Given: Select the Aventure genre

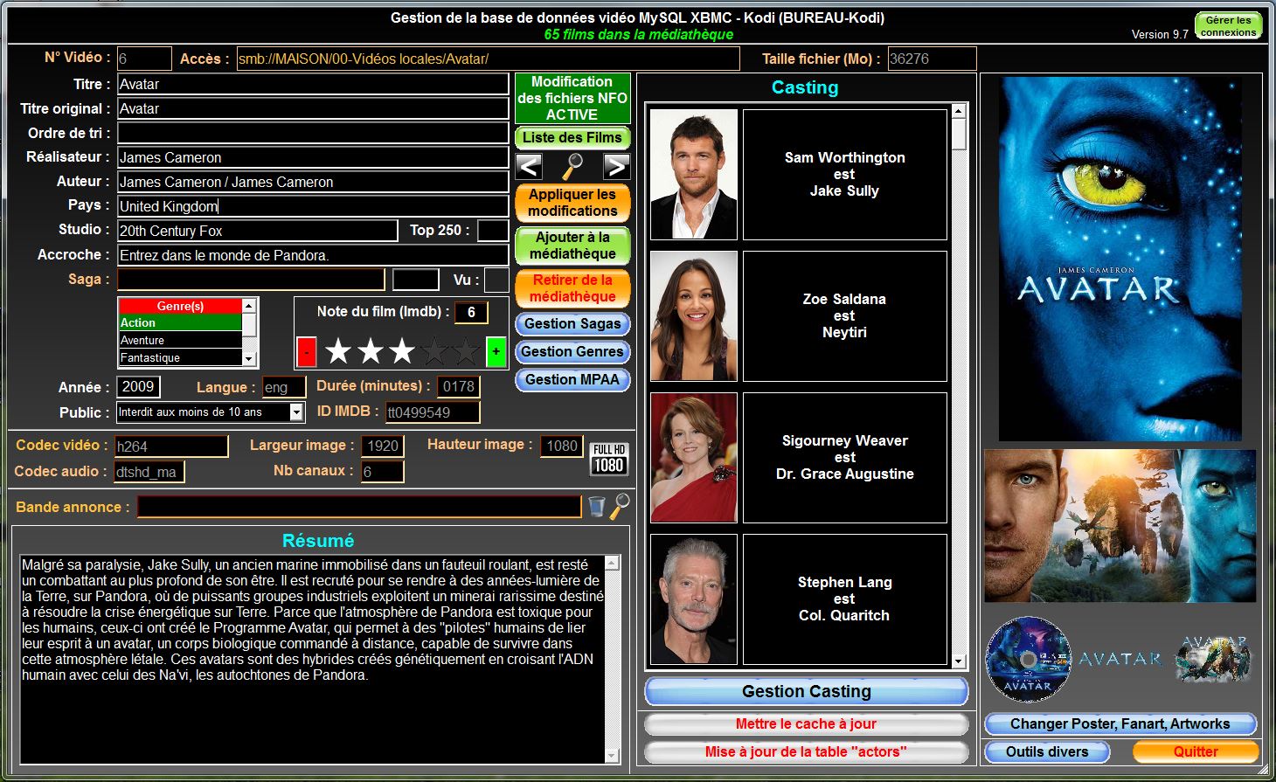Looking at the screenshot, I should [180, 340].
